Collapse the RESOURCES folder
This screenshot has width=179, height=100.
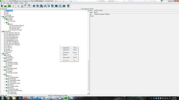[x=1, y=31]
